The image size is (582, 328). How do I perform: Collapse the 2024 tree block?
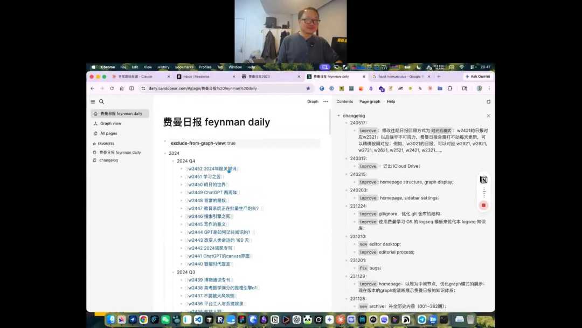[165, 153]
